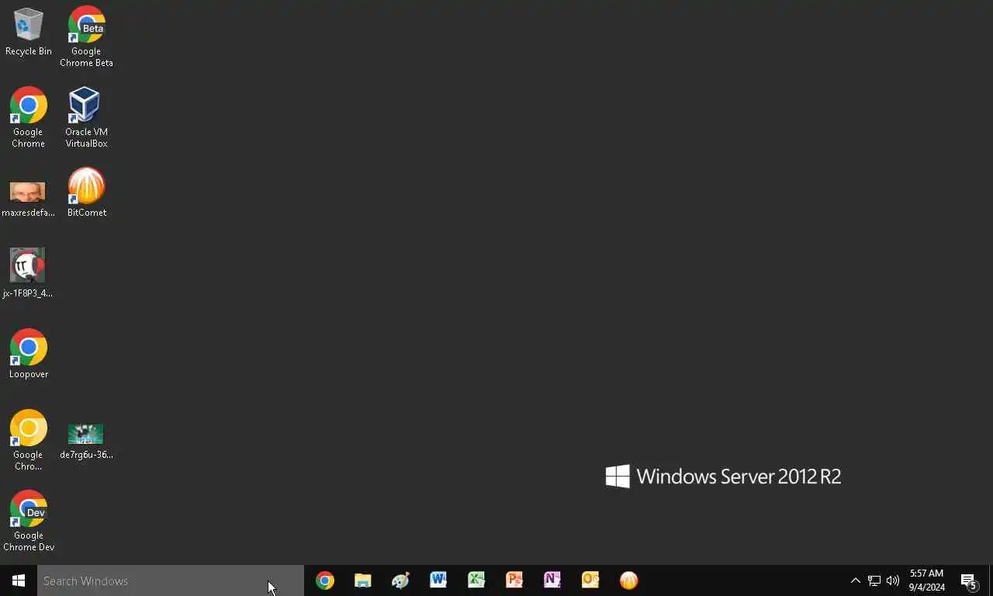Select the jx-1F8P3_4... file icon
993x596 pixels.
pos(28,273)
